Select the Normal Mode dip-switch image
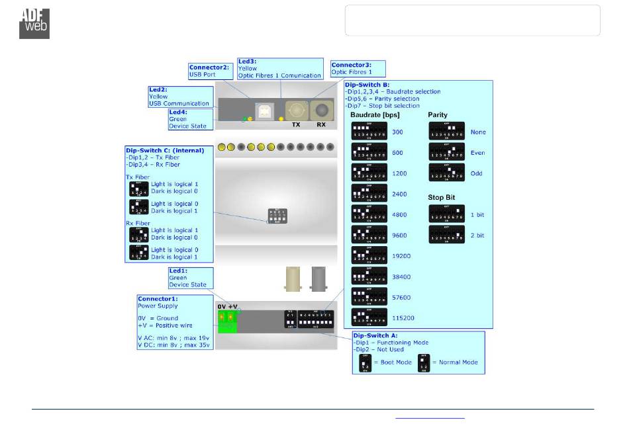Image resolution: width=629 pixels, height=436 pixels. coord(424,363)
